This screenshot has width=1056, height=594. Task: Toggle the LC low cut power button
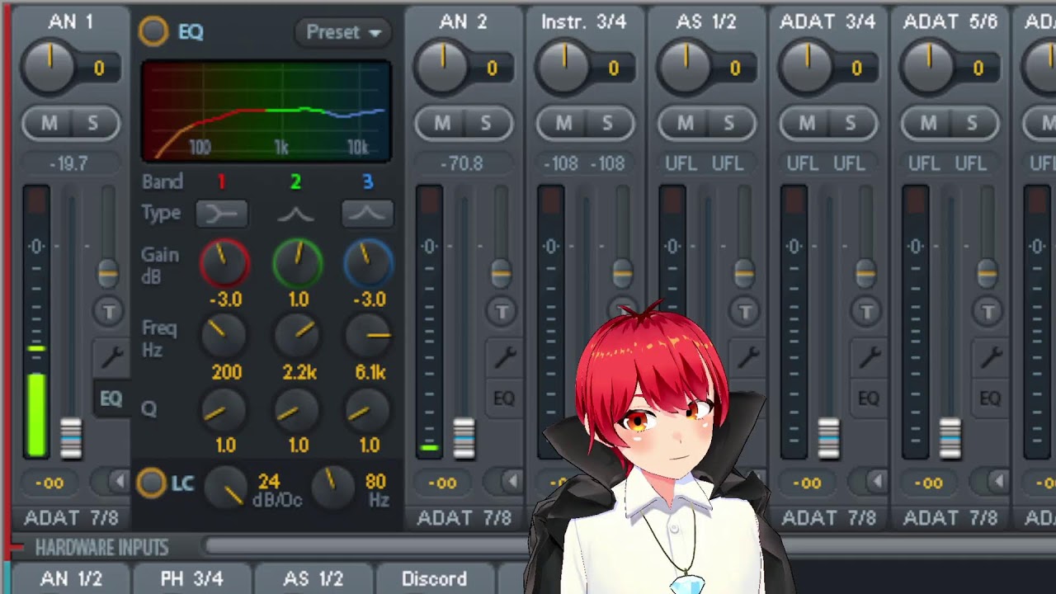point(151,483)
